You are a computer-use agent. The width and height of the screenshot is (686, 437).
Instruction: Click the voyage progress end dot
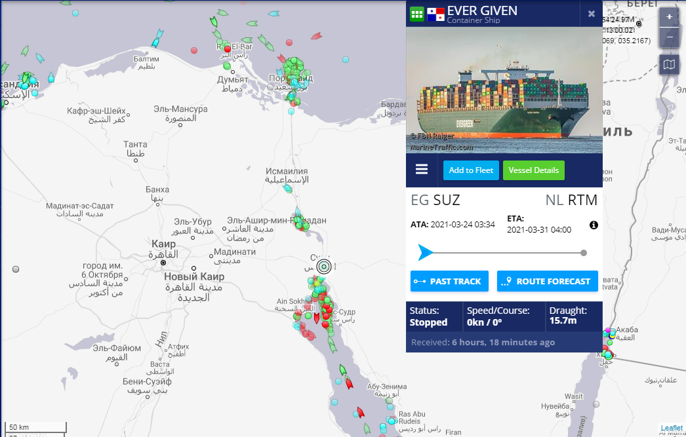(584, 253)
